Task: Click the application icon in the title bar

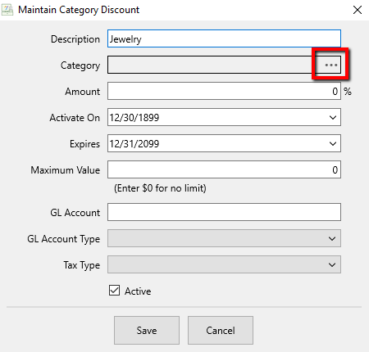Action: pyautogui.click(x=7, y=10)
